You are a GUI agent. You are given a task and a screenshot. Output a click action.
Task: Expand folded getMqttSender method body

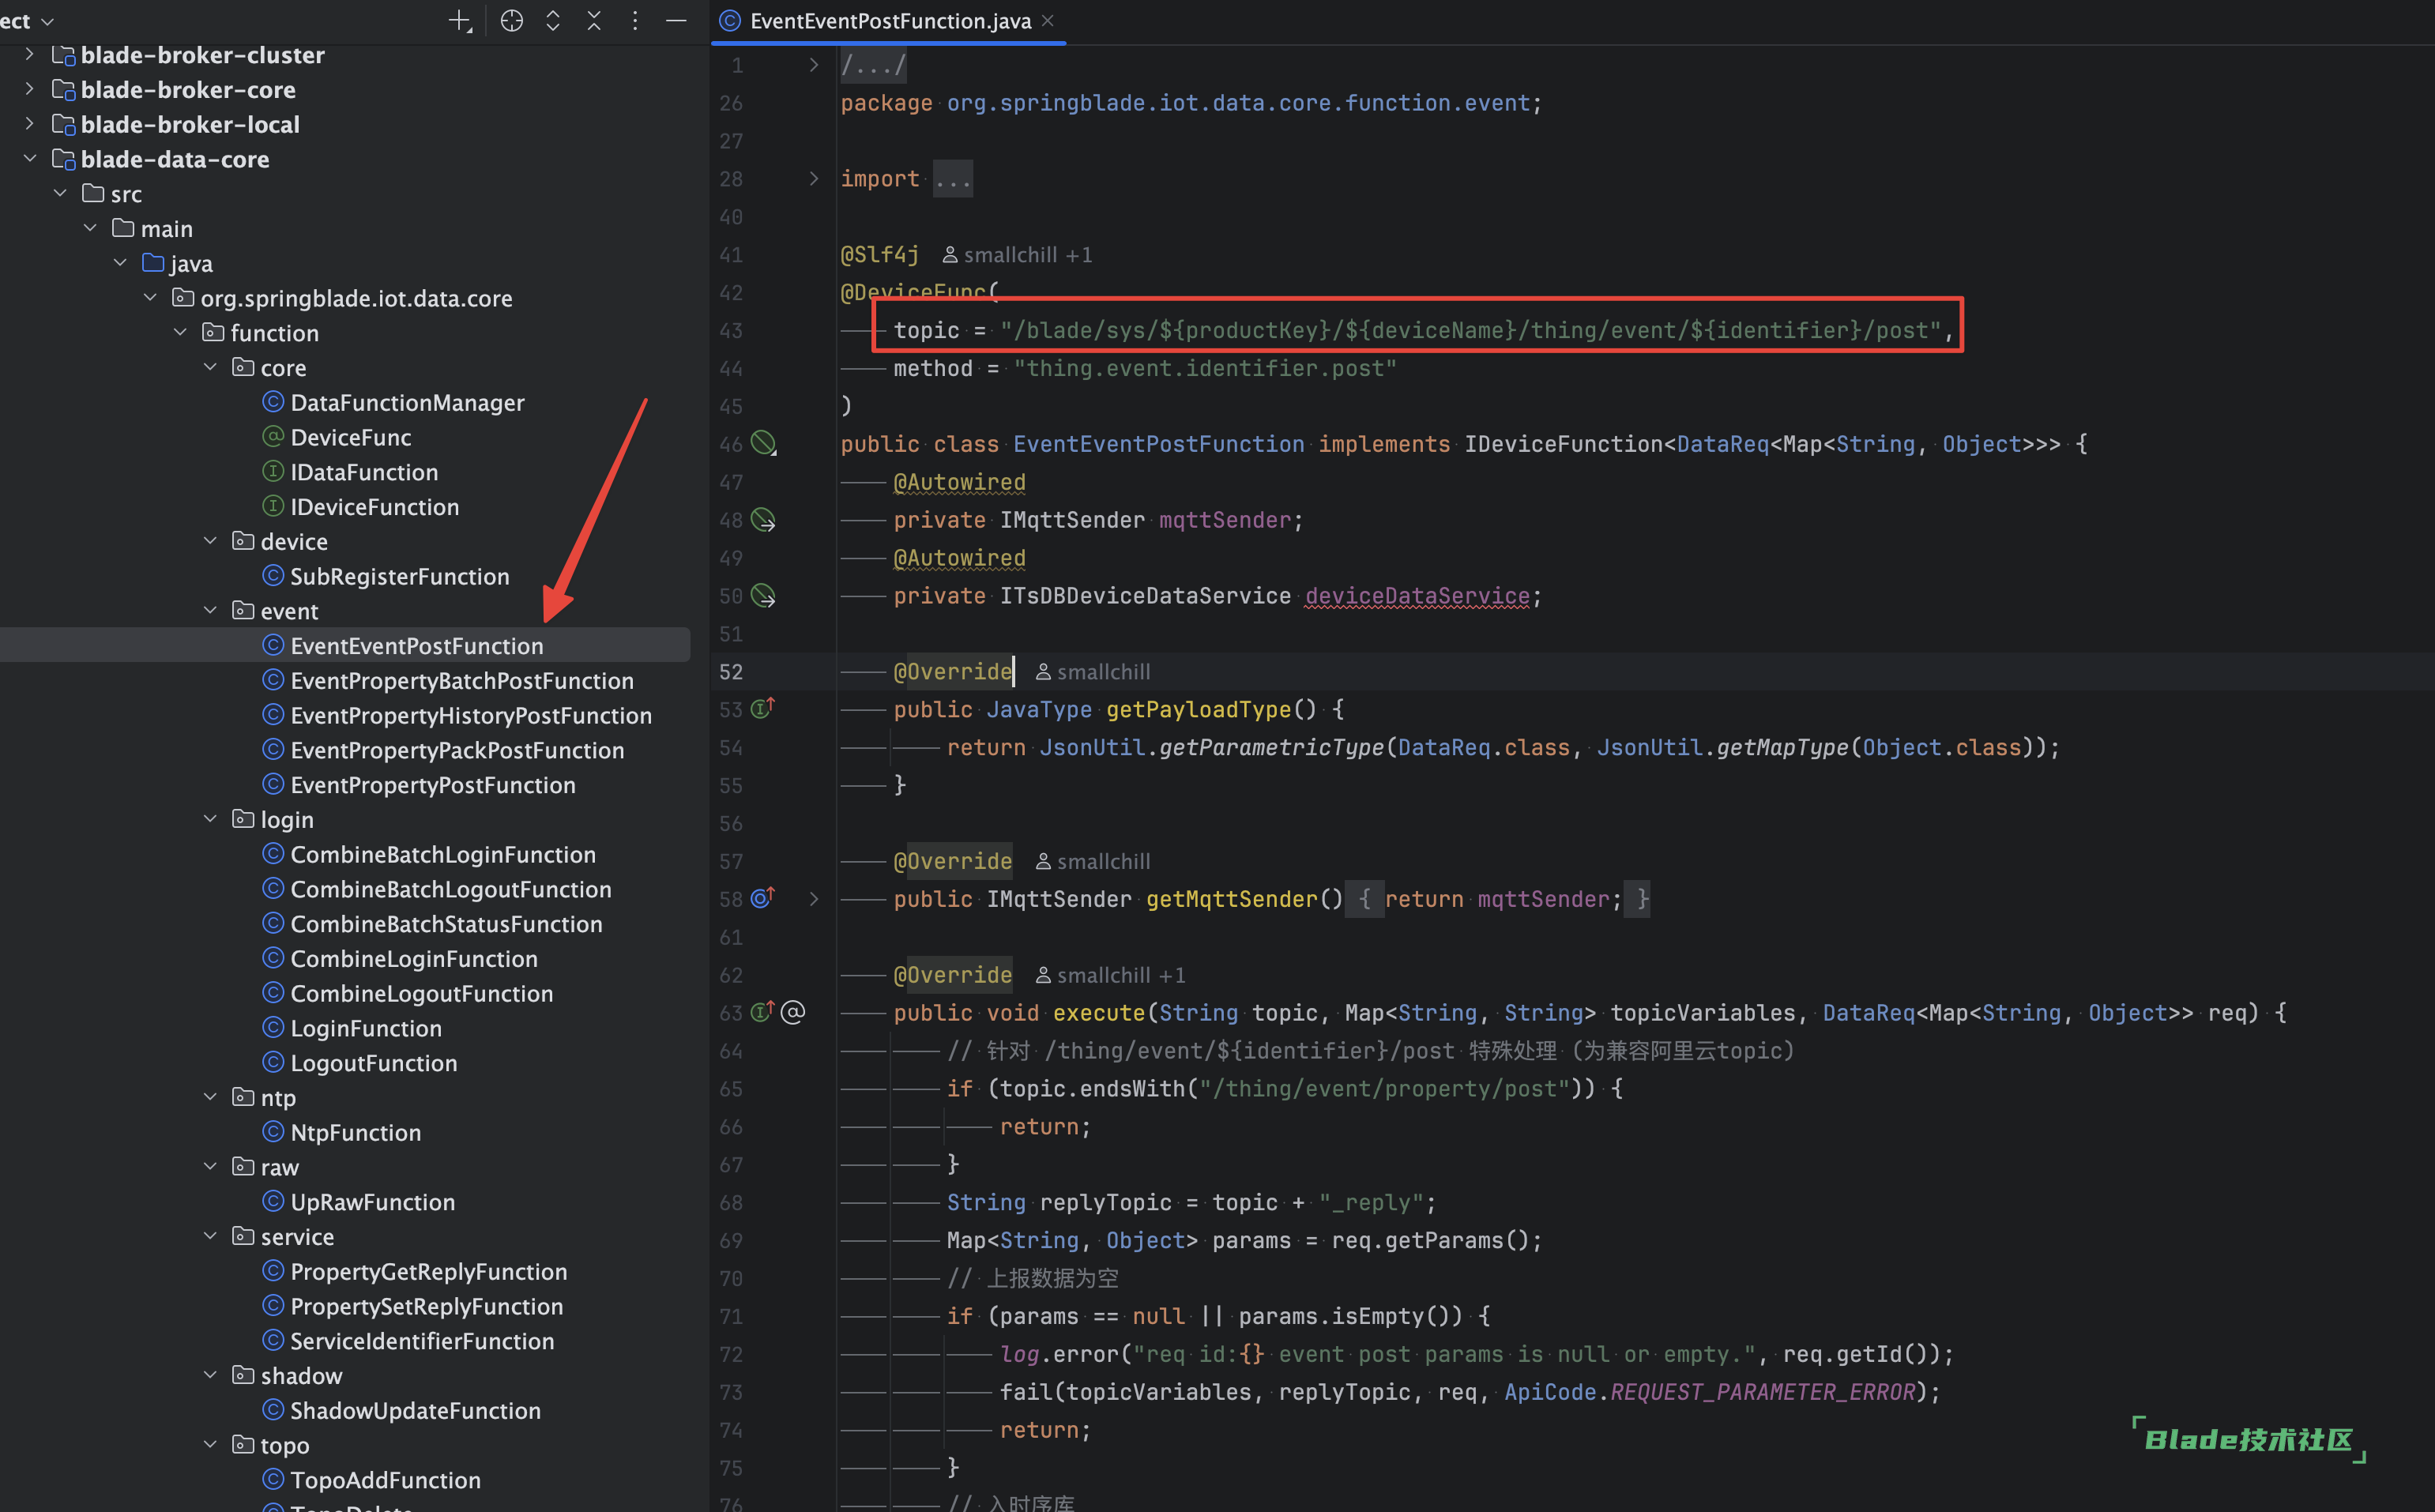pyautogui.click(x=814, y=899)
